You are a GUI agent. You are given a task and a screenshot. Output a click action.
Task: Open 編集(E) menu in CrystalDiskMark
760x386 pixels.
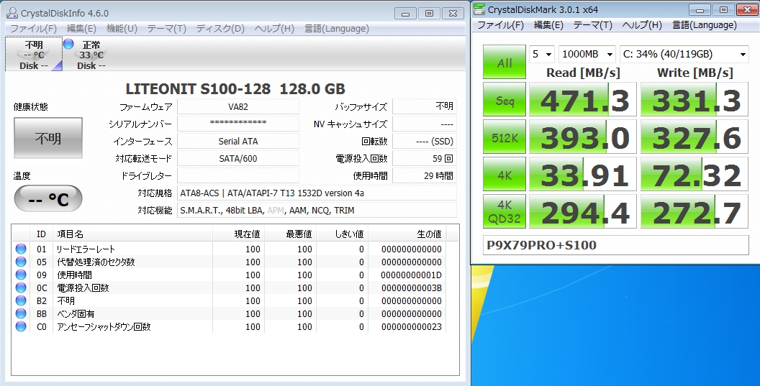(x=548, y=24)
